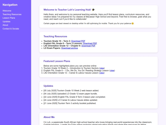Screen dimensions: 166x125
Task: Click the Featured Lesson Plans heading
Action: tap(57, 61)
